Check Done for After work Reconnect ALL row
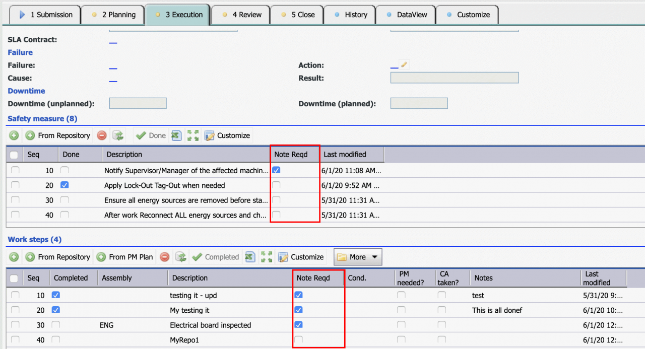Screen dimensions: 645x349 [64, 215]
